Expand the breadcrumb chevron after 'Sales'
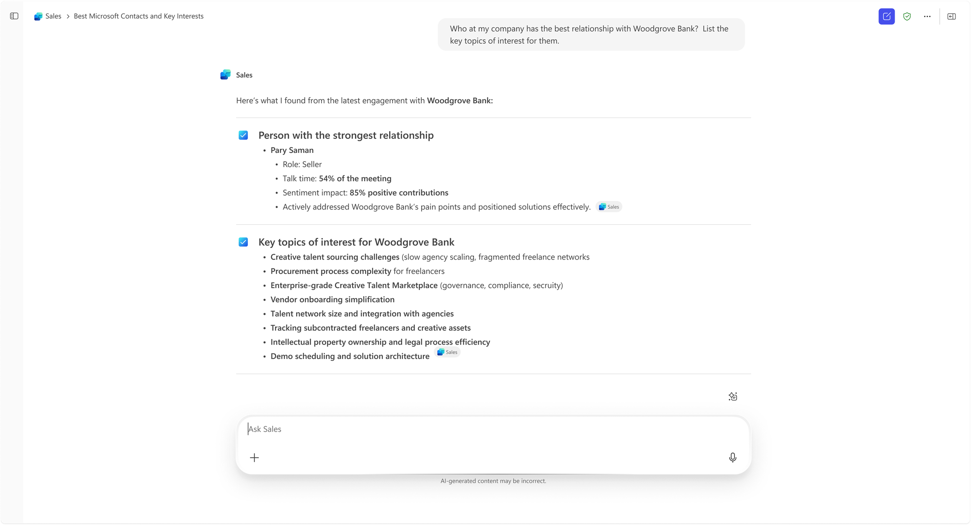The image size is (971, 525). pyautogui.click(x=68, y=16)
